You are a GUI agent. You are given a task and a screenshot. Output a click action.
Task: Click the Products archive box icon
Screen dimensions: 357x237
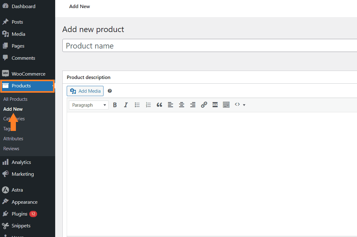[6, 86]
